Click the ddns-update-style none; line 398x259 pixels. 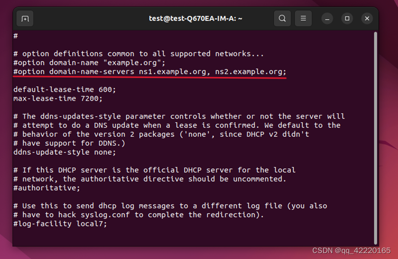(65, 152)
